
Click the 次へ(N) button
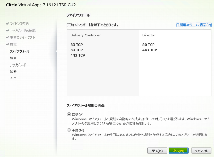(x=179, y=151)
